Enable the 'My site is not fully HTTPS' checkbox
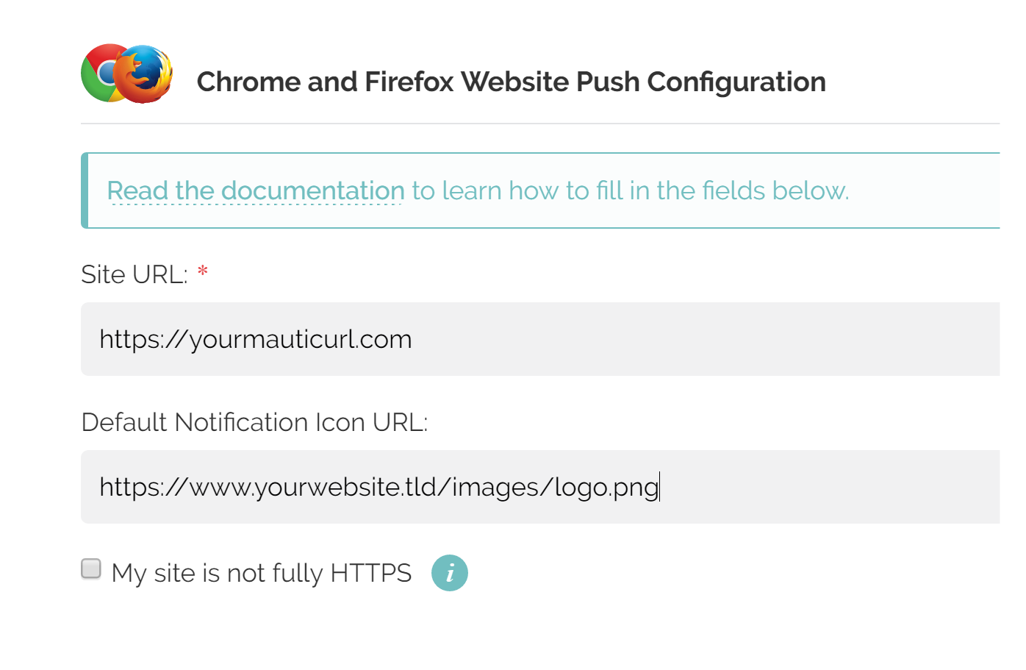The height and width of the screenshot is (670, 1026). click(91, 569)
